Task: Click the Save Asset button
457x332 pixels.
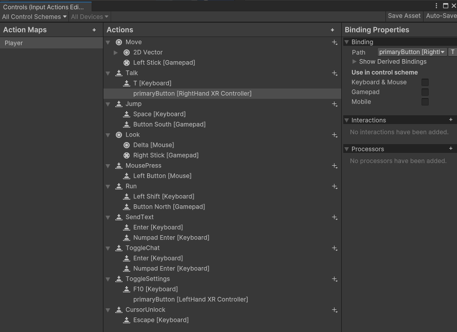Action: 404,16
